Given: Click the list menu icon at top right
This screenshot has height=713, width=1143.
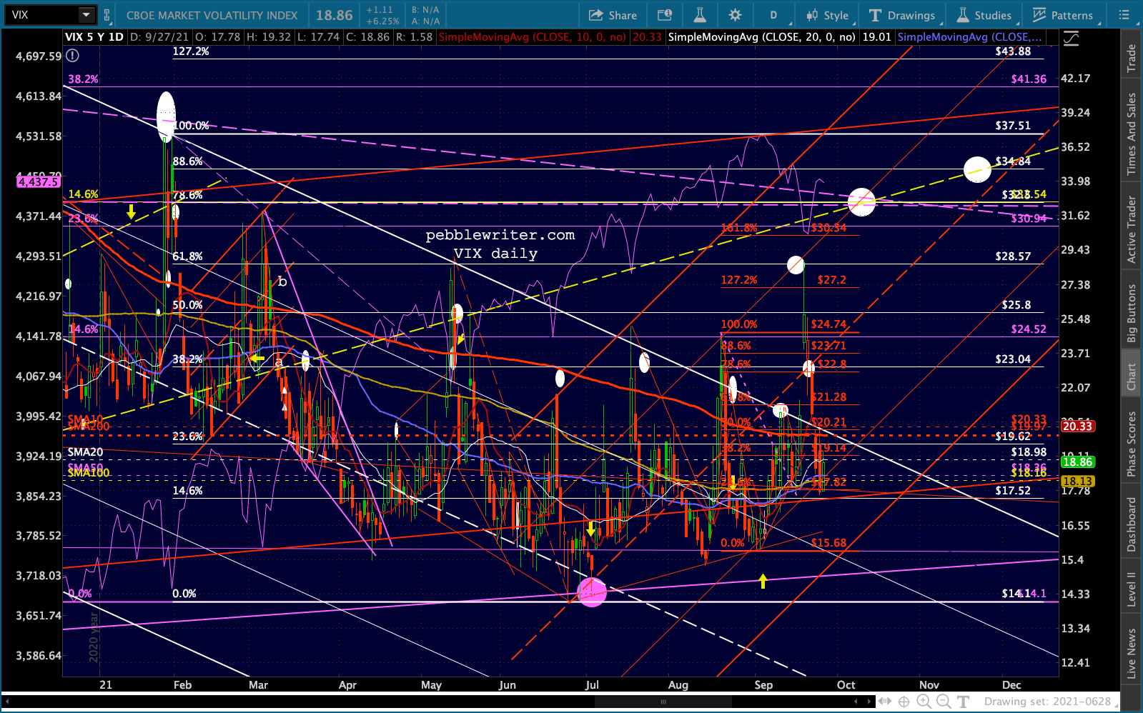Looking at the screenshot, I should tap(1124, 15).
